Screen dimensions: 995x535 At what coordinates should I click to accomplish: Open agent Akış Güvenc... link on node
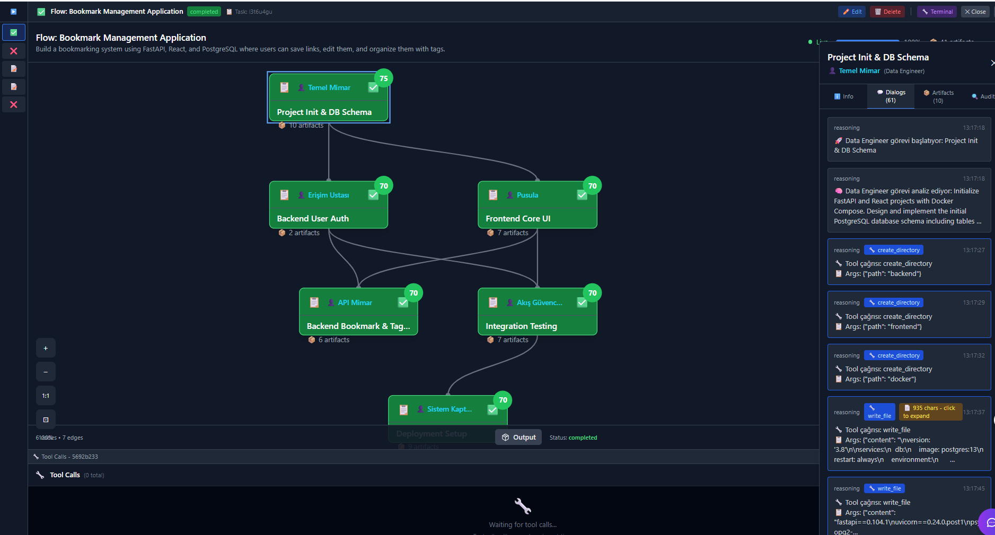[x=540, y=302]
